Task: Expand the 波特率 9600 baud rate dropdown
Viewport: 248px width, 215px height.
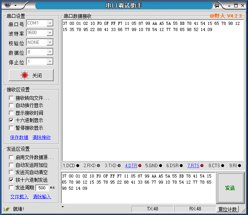Action: click(50, 33)
